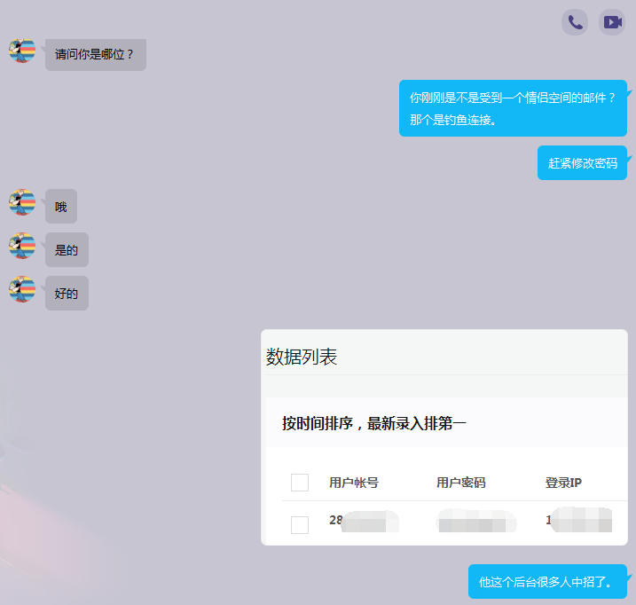Click the "用户密码" column header
The width and height of the screenshot is (636, 605).
click(x=460, y=483)
